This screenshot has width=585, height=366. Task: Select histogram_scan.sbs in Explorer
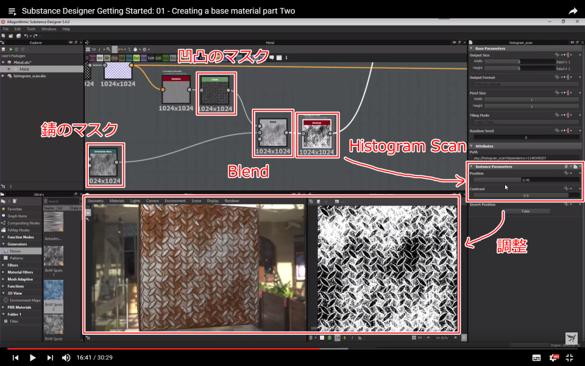29,76
